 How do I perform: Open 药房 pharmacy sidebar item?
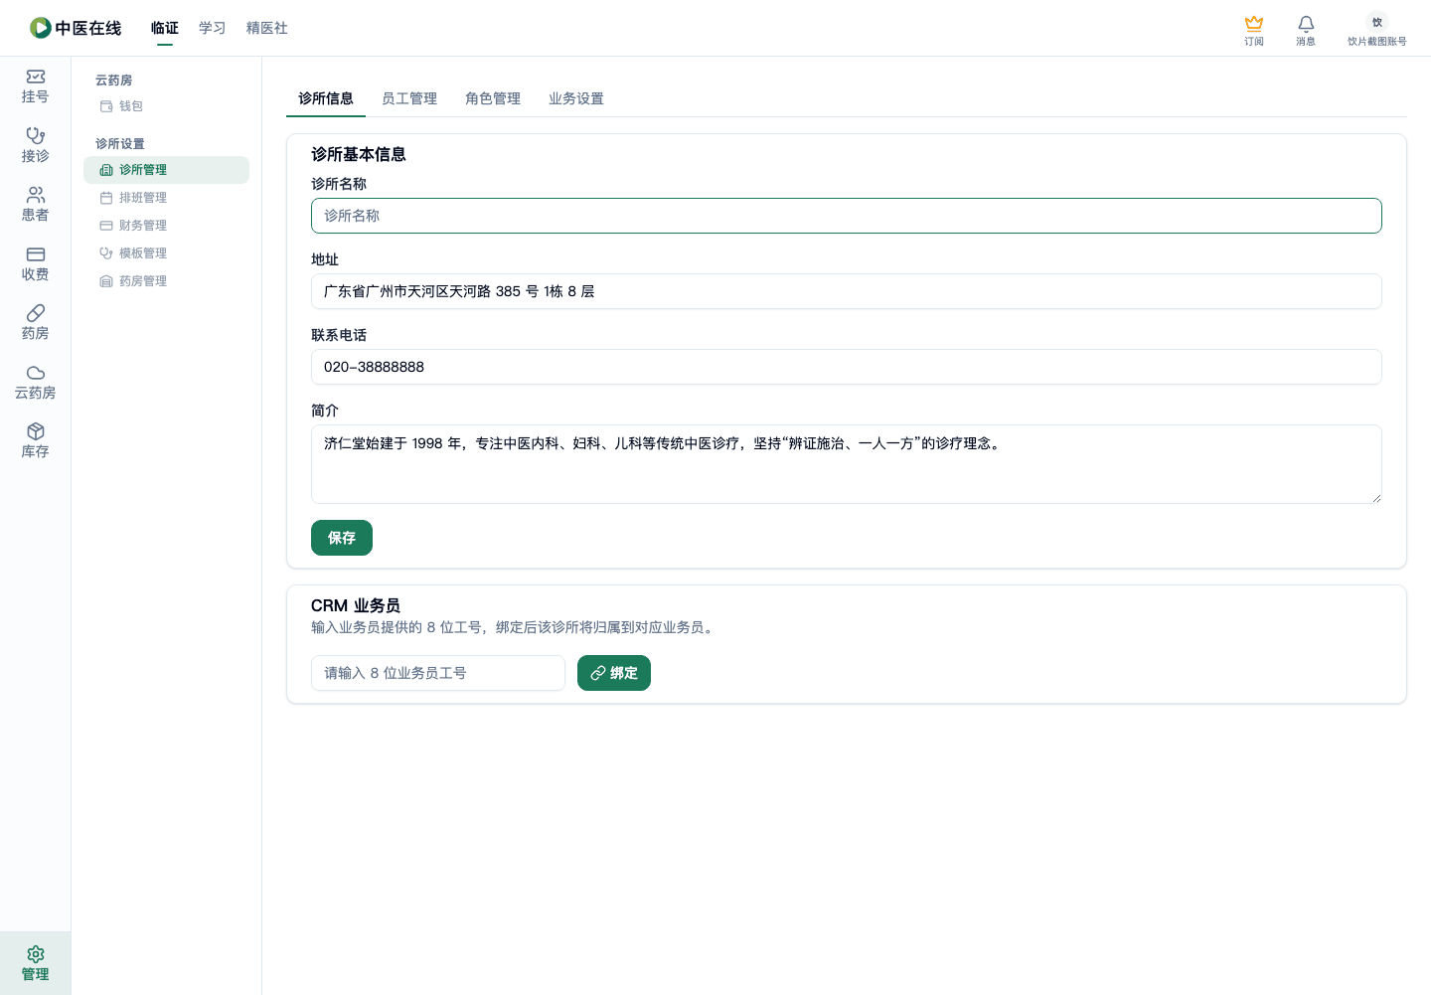pyautogui.click(x=36, y=323)
